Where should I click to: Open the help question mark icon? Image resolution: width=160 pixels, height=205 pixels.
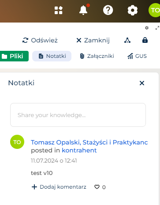pyautogui.click(x=108, y=10)
